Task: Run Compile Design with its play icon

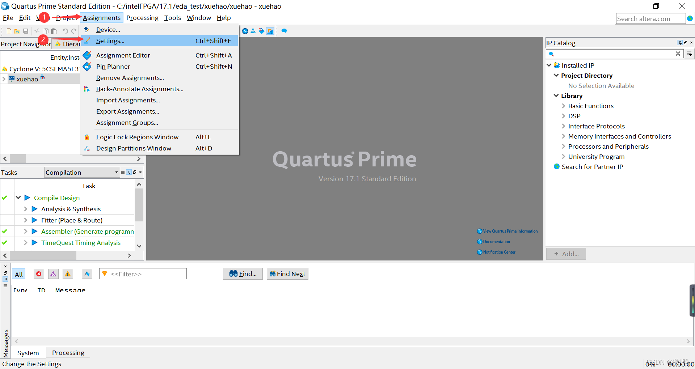Action: click(27, 198)
